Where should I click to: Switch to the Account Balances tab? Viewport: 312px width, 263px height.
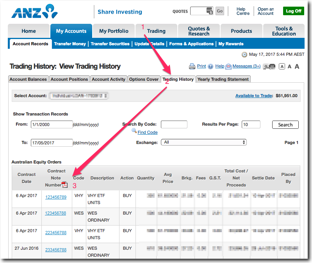click(28, 79)
